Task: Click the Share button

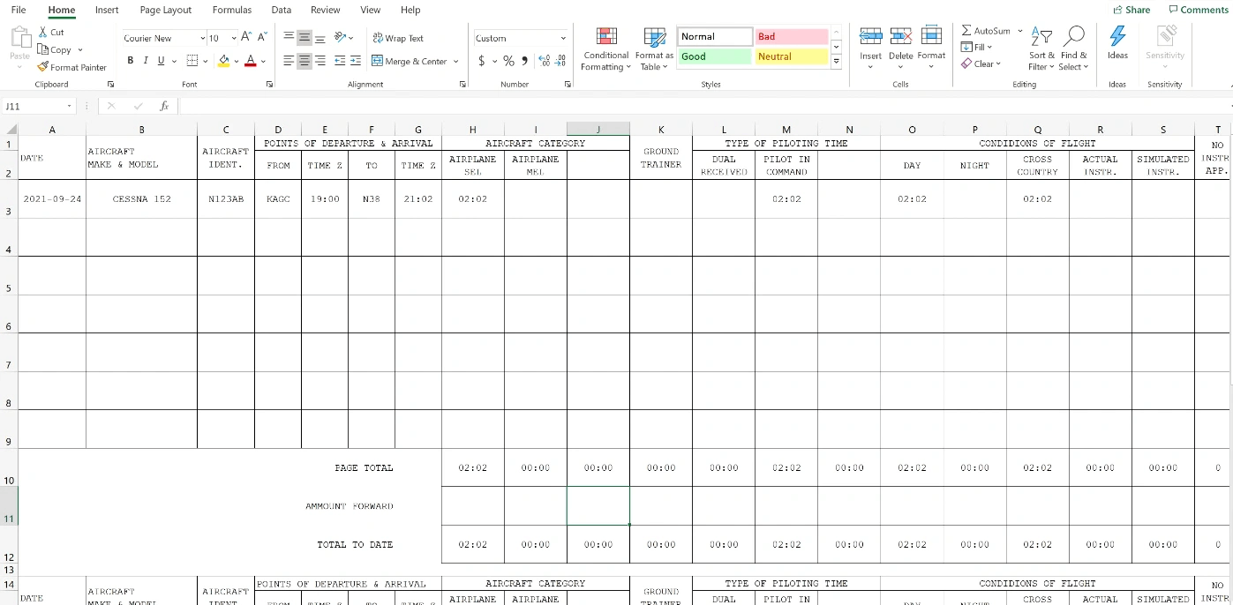Action: [1132, 10]
